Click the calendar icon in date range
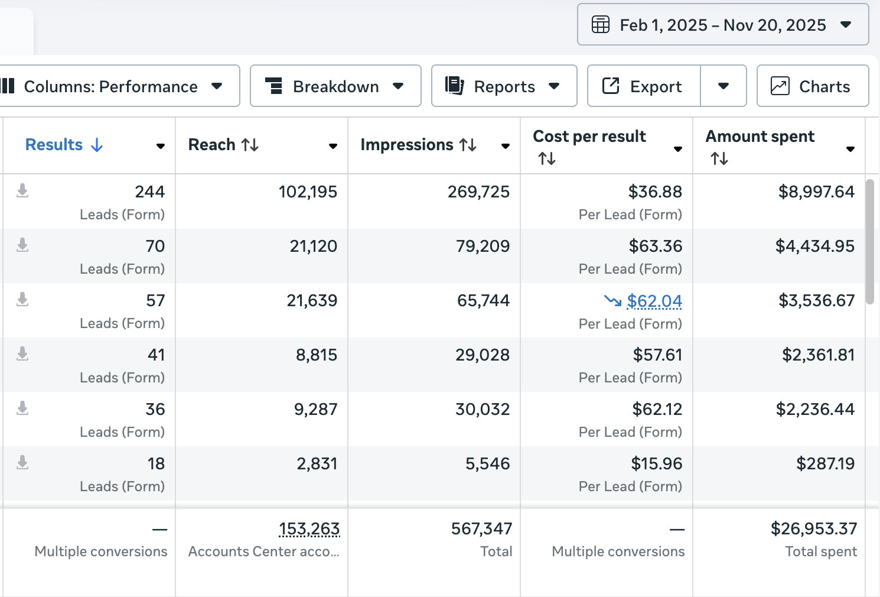This screenshot has height=597, width=880. pos(601,25)
